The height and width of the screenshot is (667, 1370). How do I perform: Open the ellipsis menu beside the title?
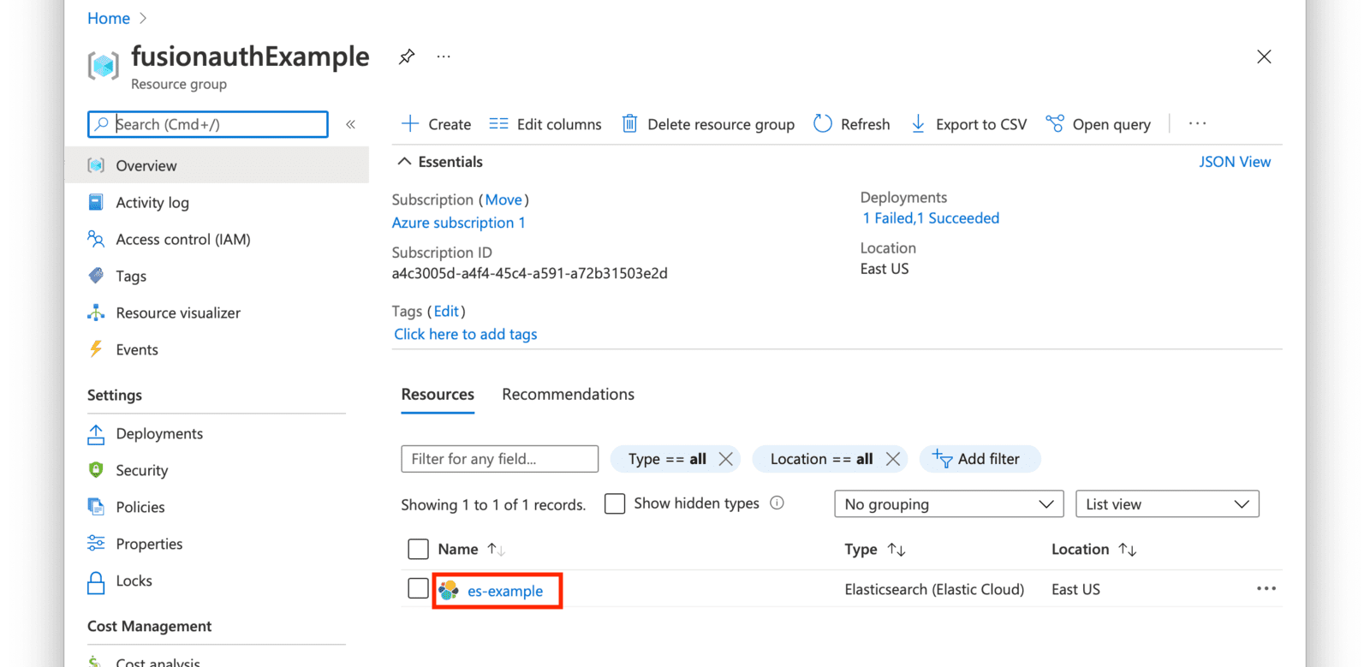(x=444, y=57)
